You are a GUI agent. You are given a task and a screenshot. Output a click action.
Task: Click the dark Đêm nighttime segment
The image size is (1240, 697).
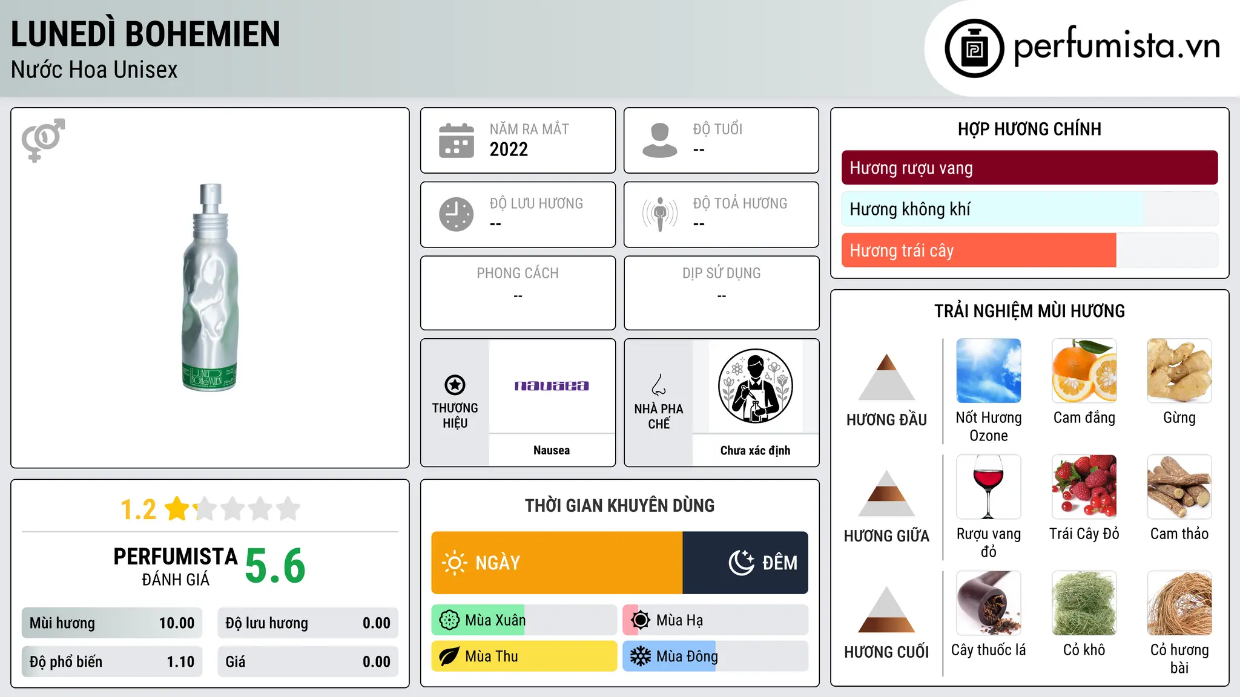[745, 563]
